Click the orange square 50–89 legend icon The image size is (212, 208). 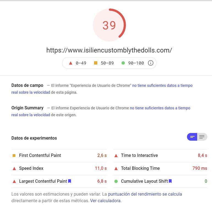pyautogui.click(x=96, y=63)
